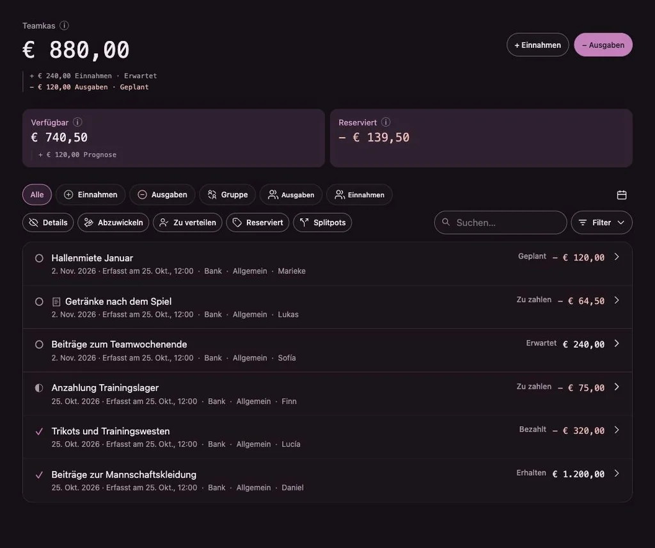Click the magnifier icon in the search box
Viewport: 655px width, 548px height.
pyautogui.click(x=446, y=222)
